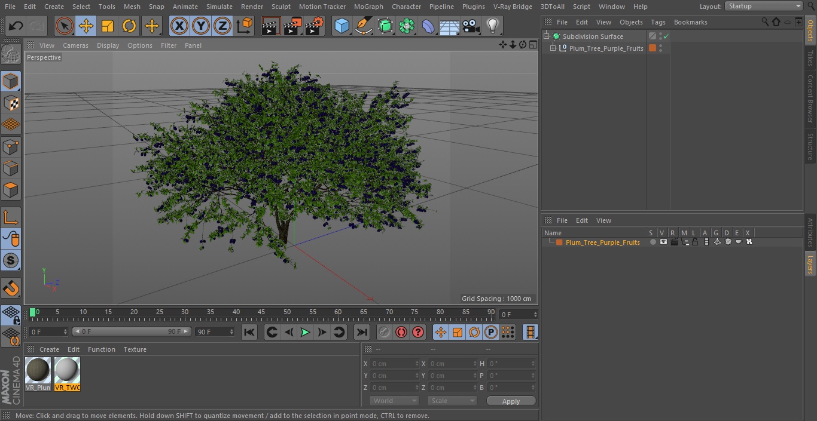Select the VR_Plum material thumbnail
The image size is (817, 421).
[x=38, y=374]
